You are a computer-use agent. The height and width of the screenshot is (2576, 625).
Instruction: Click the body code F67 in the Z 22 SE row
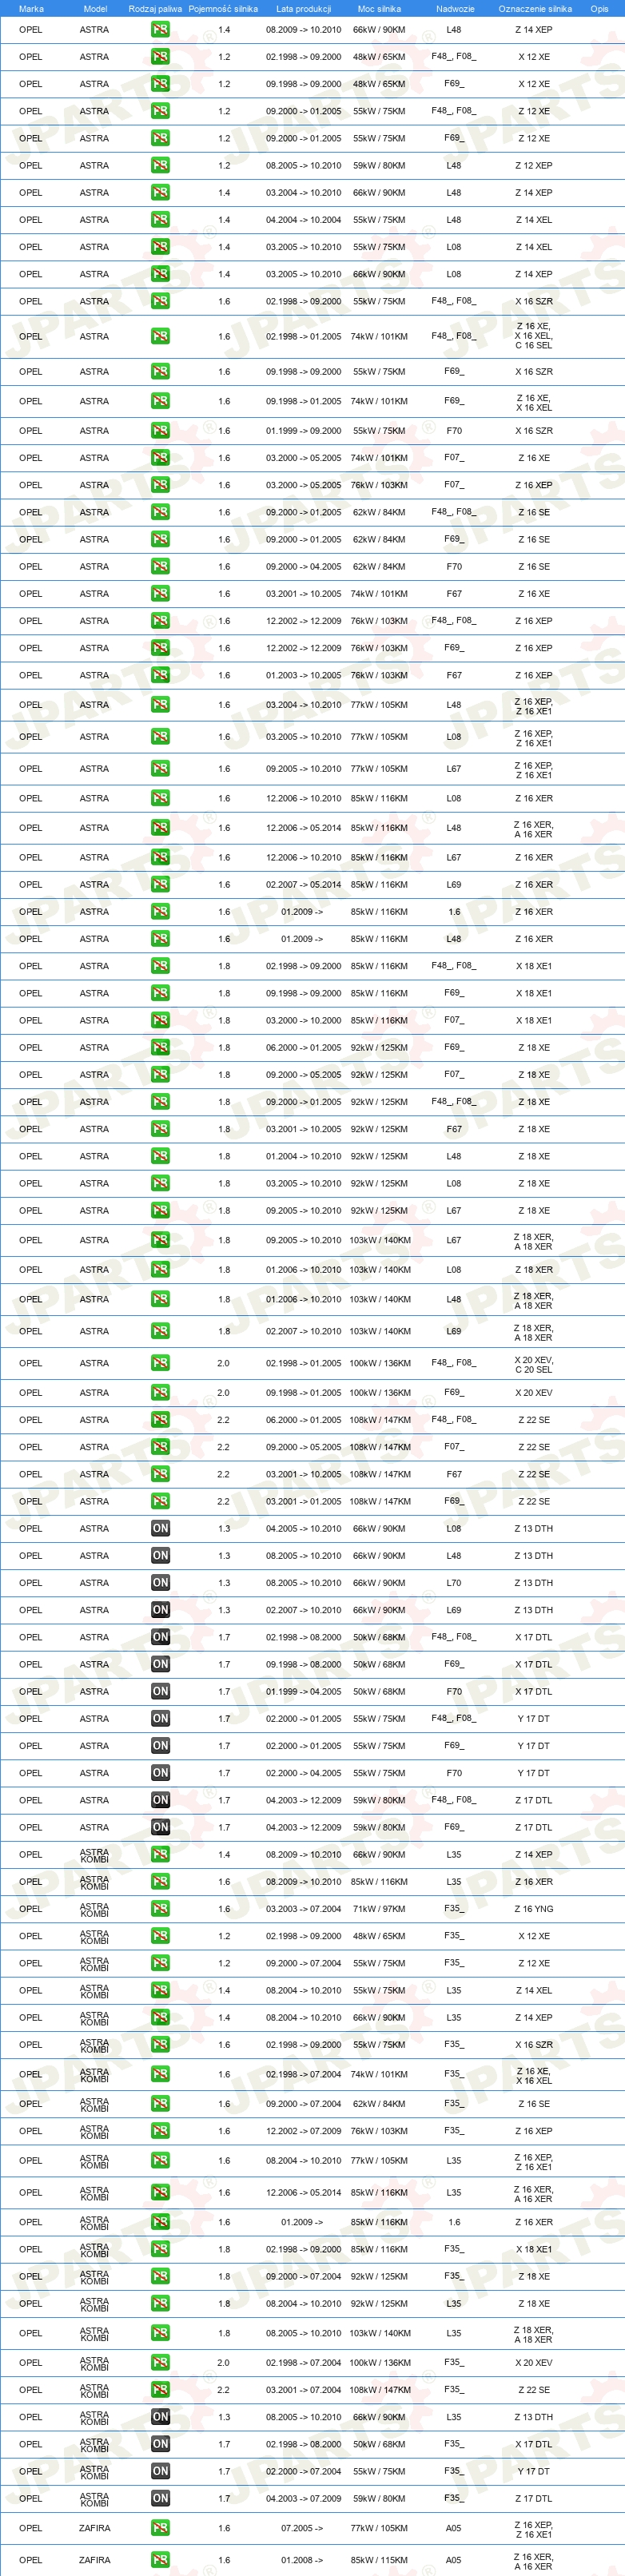coord(454,1473)
